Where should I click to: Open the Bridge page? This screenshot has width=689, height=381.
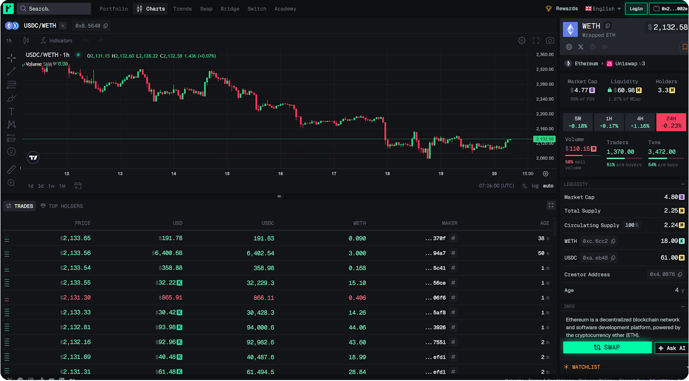click(x=230, y=8)
